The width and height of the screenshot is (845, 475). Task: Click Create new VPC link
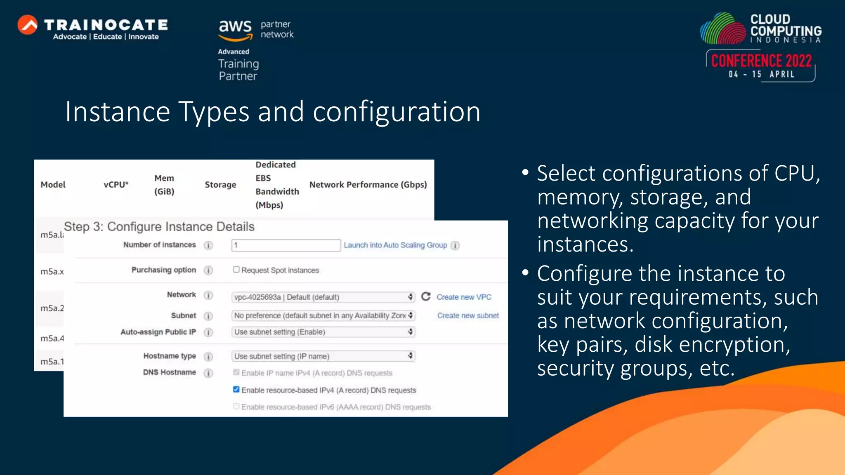pyautogui.click(x=464, y=297)
